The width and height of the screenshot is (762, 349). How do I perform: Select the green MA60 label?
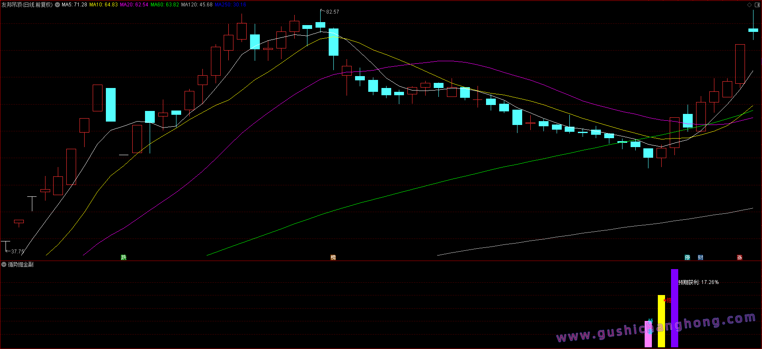coord(165,5)
